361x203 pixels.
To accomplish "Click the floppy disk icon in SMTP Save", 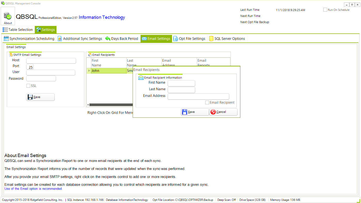I will pos(30,97).
